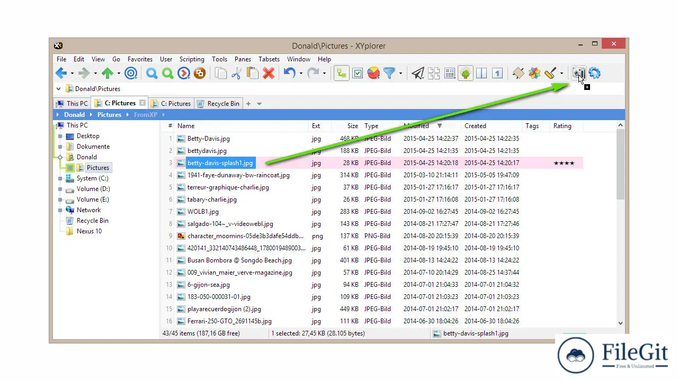Open Configuration with the blue gear icon
This screenshot has height=381, width=678.
[x=595, y=74]
